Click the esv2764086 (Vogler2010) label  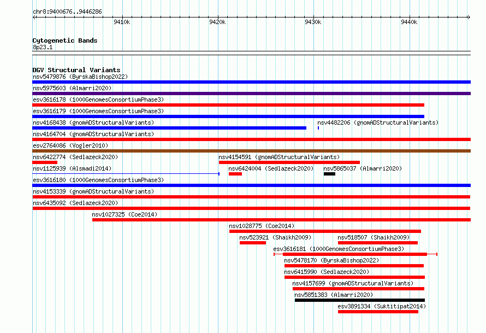coord(70,145)
